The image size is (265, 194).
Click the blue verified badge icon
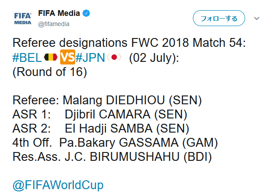pos(86,13)
